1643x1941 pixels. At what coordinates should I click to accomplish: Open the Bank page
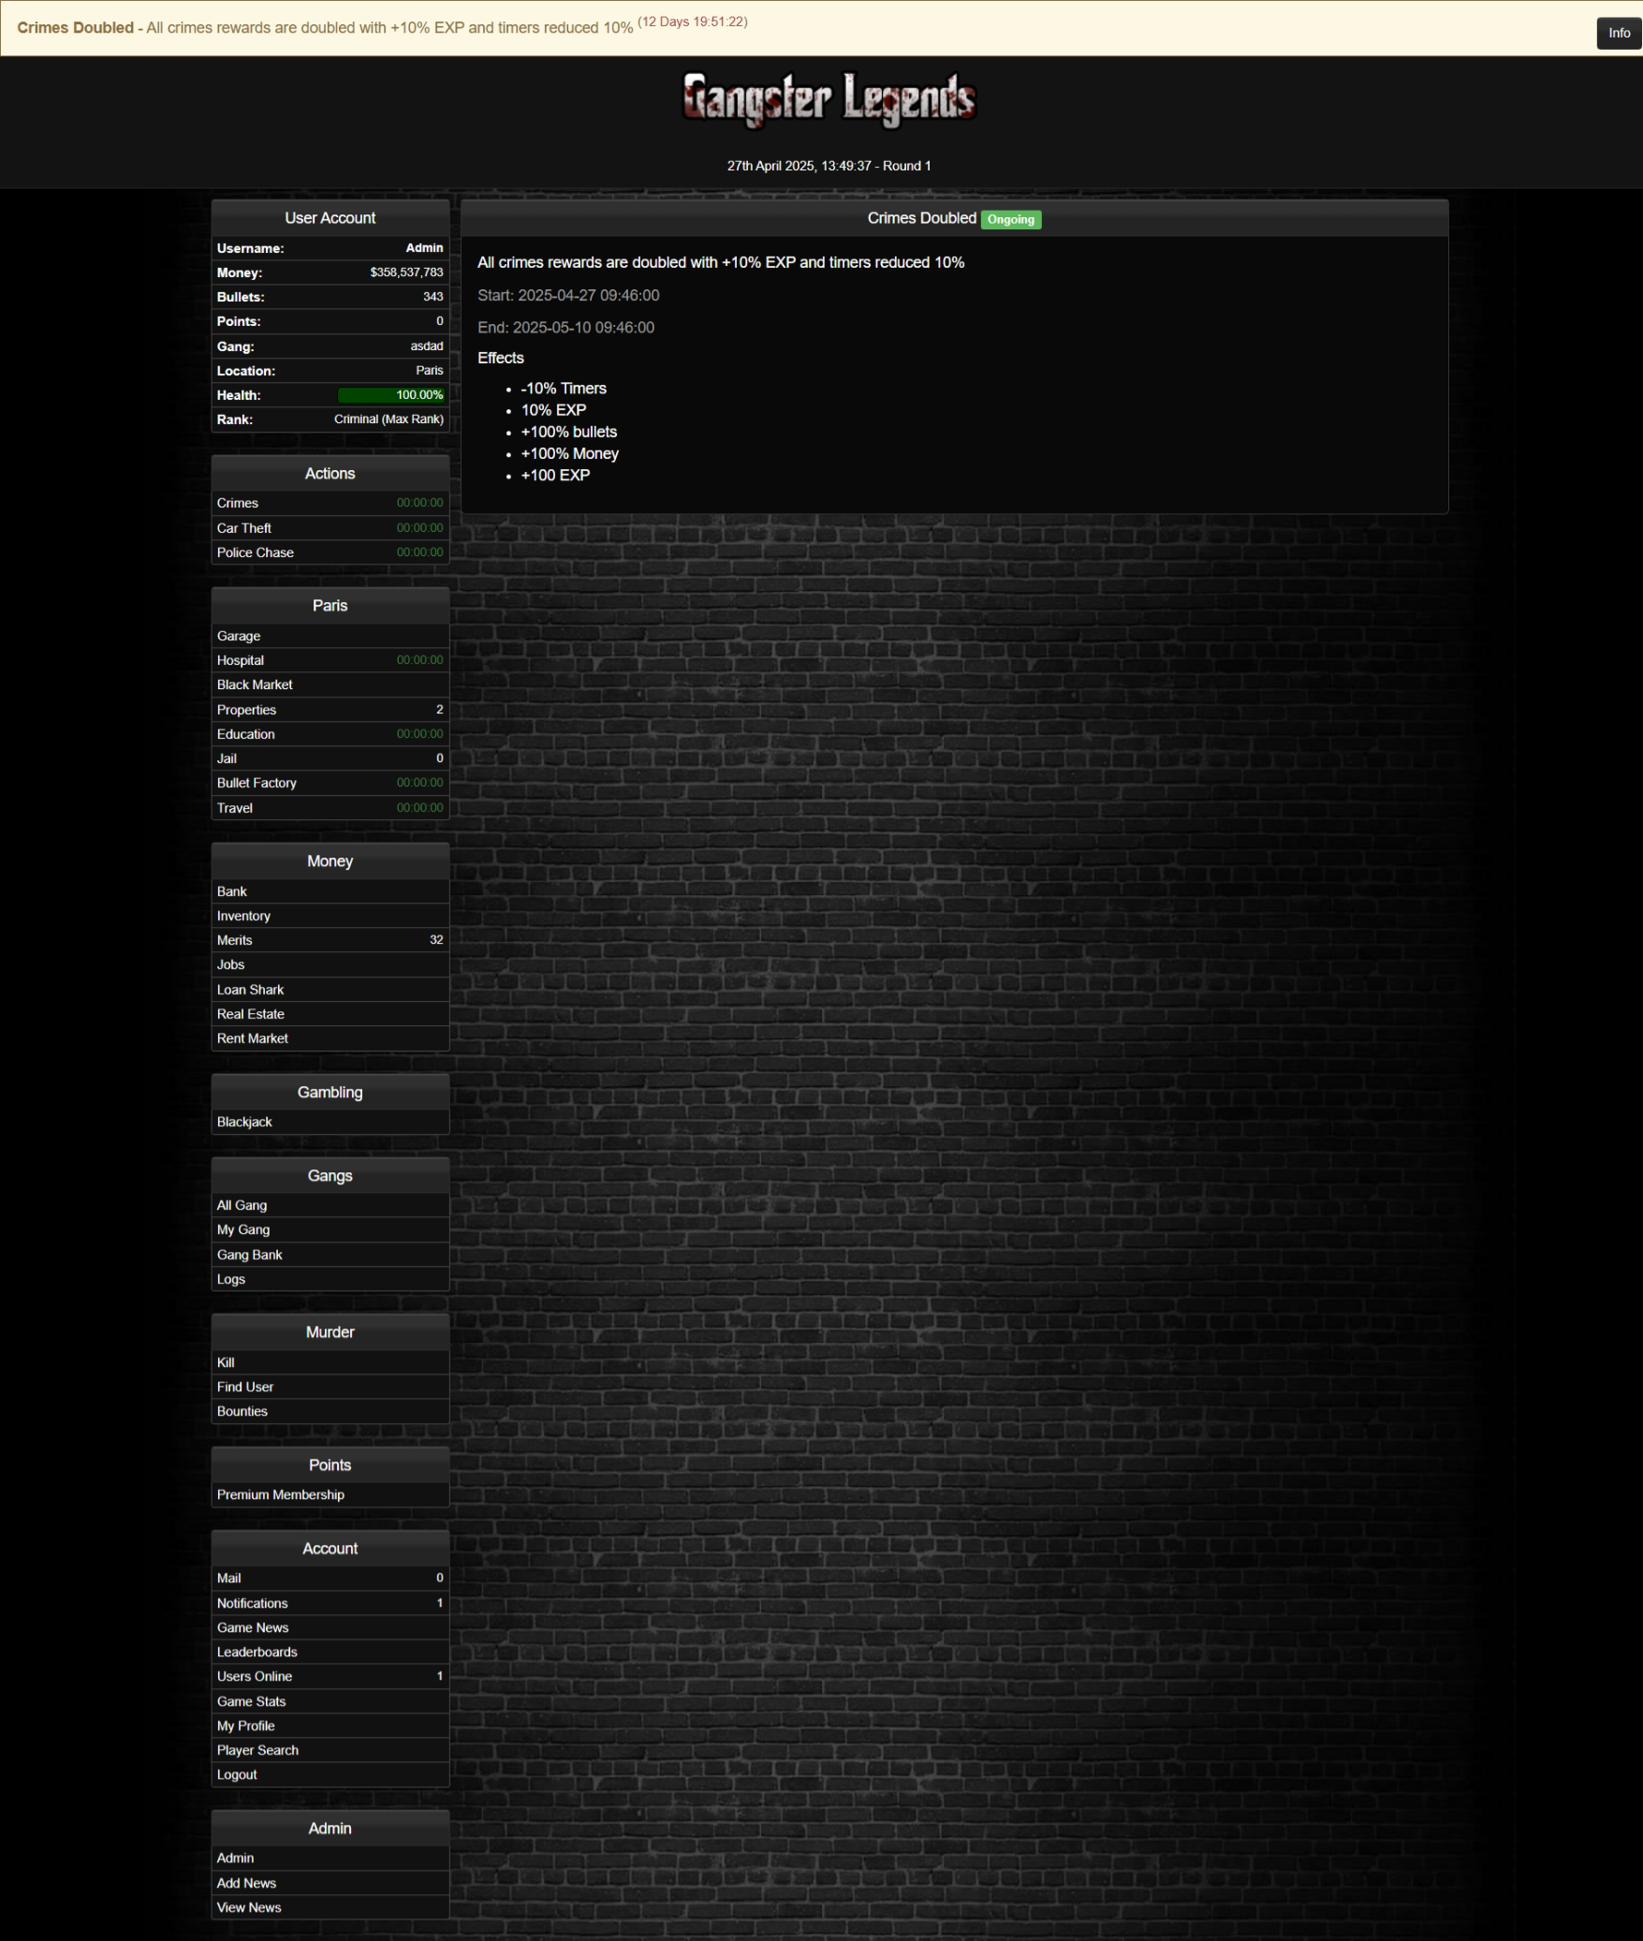[232, 891]
